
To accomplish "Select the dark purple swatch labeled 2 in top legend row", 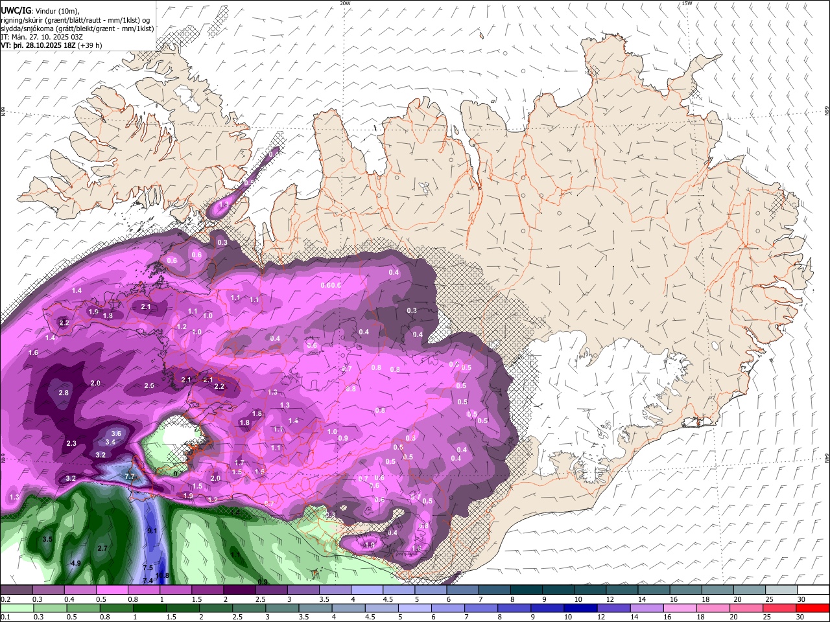I will point(240,590).
